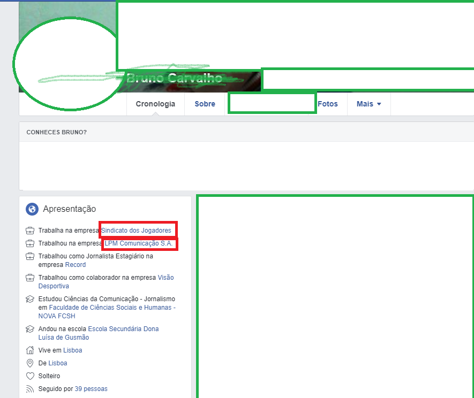
Task: Click the follower feed icon beside Seguido por
Action: pyautogui.click(x=30, y=389)
